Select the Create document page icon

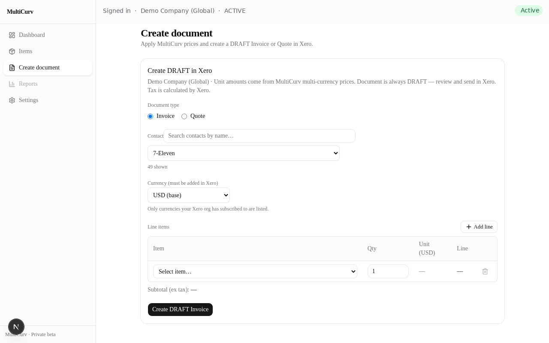[x=12, y=68]
